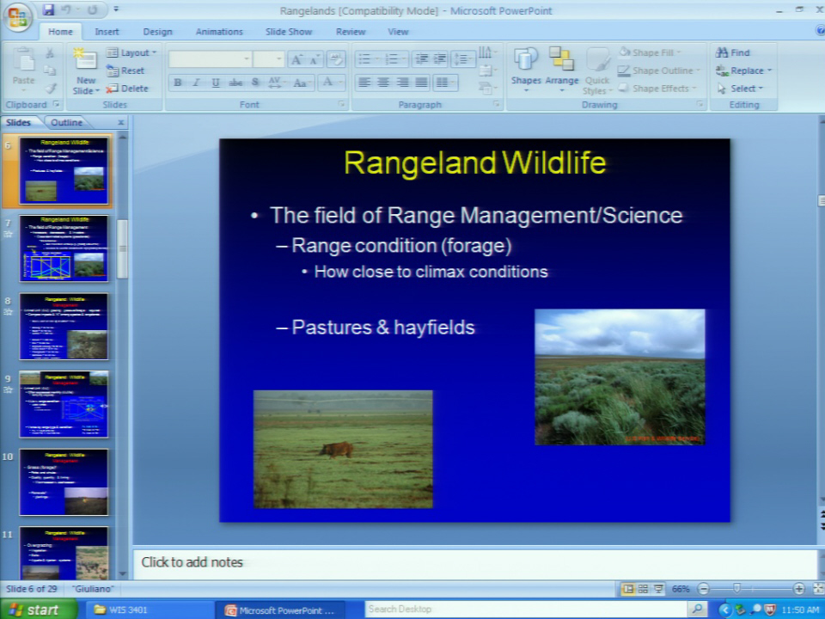Open the Windows Start menu
825x619 pixels.
[39, 610]
